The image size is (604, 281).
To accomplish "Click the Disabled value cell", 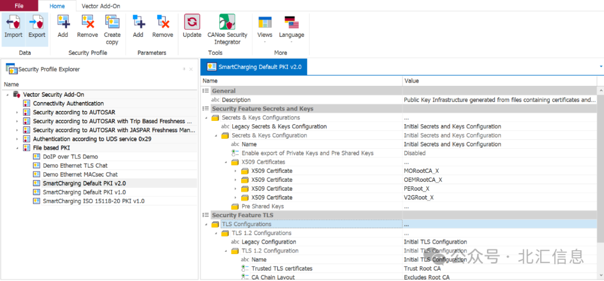I will pos(499,153).
